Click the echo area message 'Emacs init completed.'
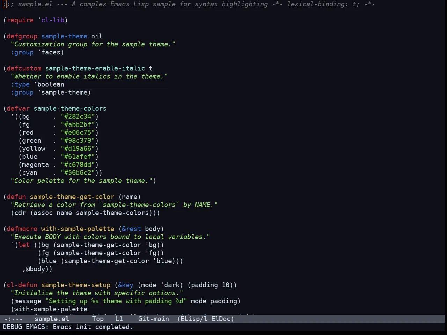The image size is (447, 335). [x=93, y=327]
